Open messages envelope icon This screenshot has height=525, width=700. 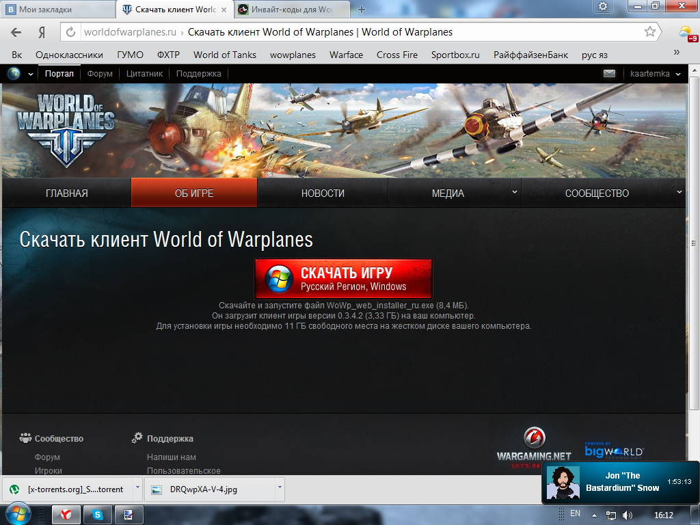pyautogui.click(x=609, y=74)
